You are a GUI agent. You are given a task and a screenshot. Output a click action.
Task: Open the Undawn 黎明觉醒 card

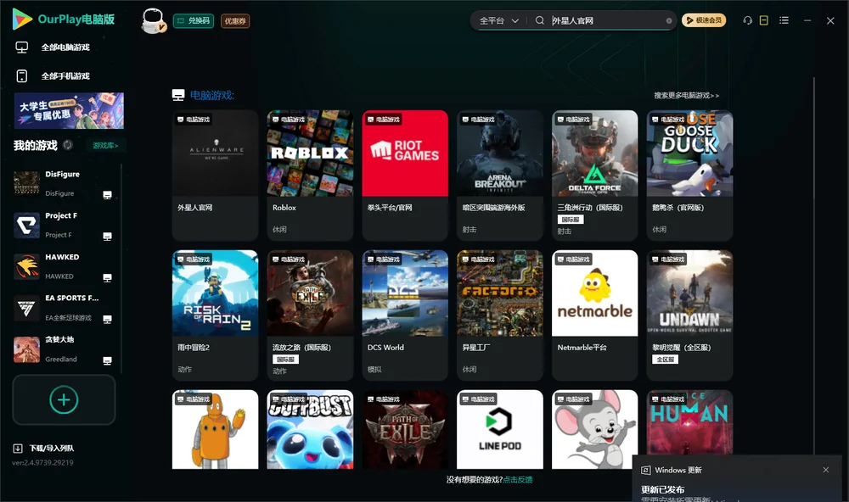689,315
